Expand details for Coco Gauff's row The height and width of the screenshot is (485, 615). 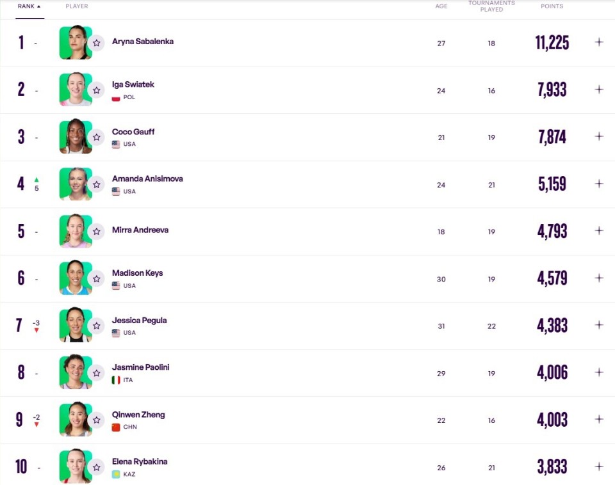point(599,136)
